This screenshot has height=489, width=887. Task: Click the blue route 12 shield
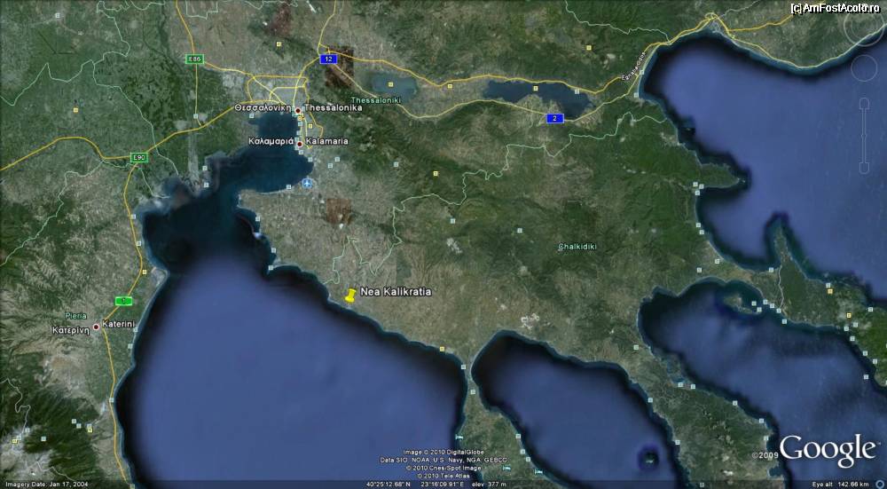click(328, 59)
